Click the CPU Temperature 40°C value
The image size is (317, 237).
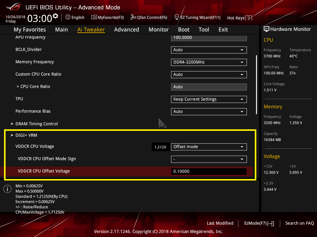[293, 56]
